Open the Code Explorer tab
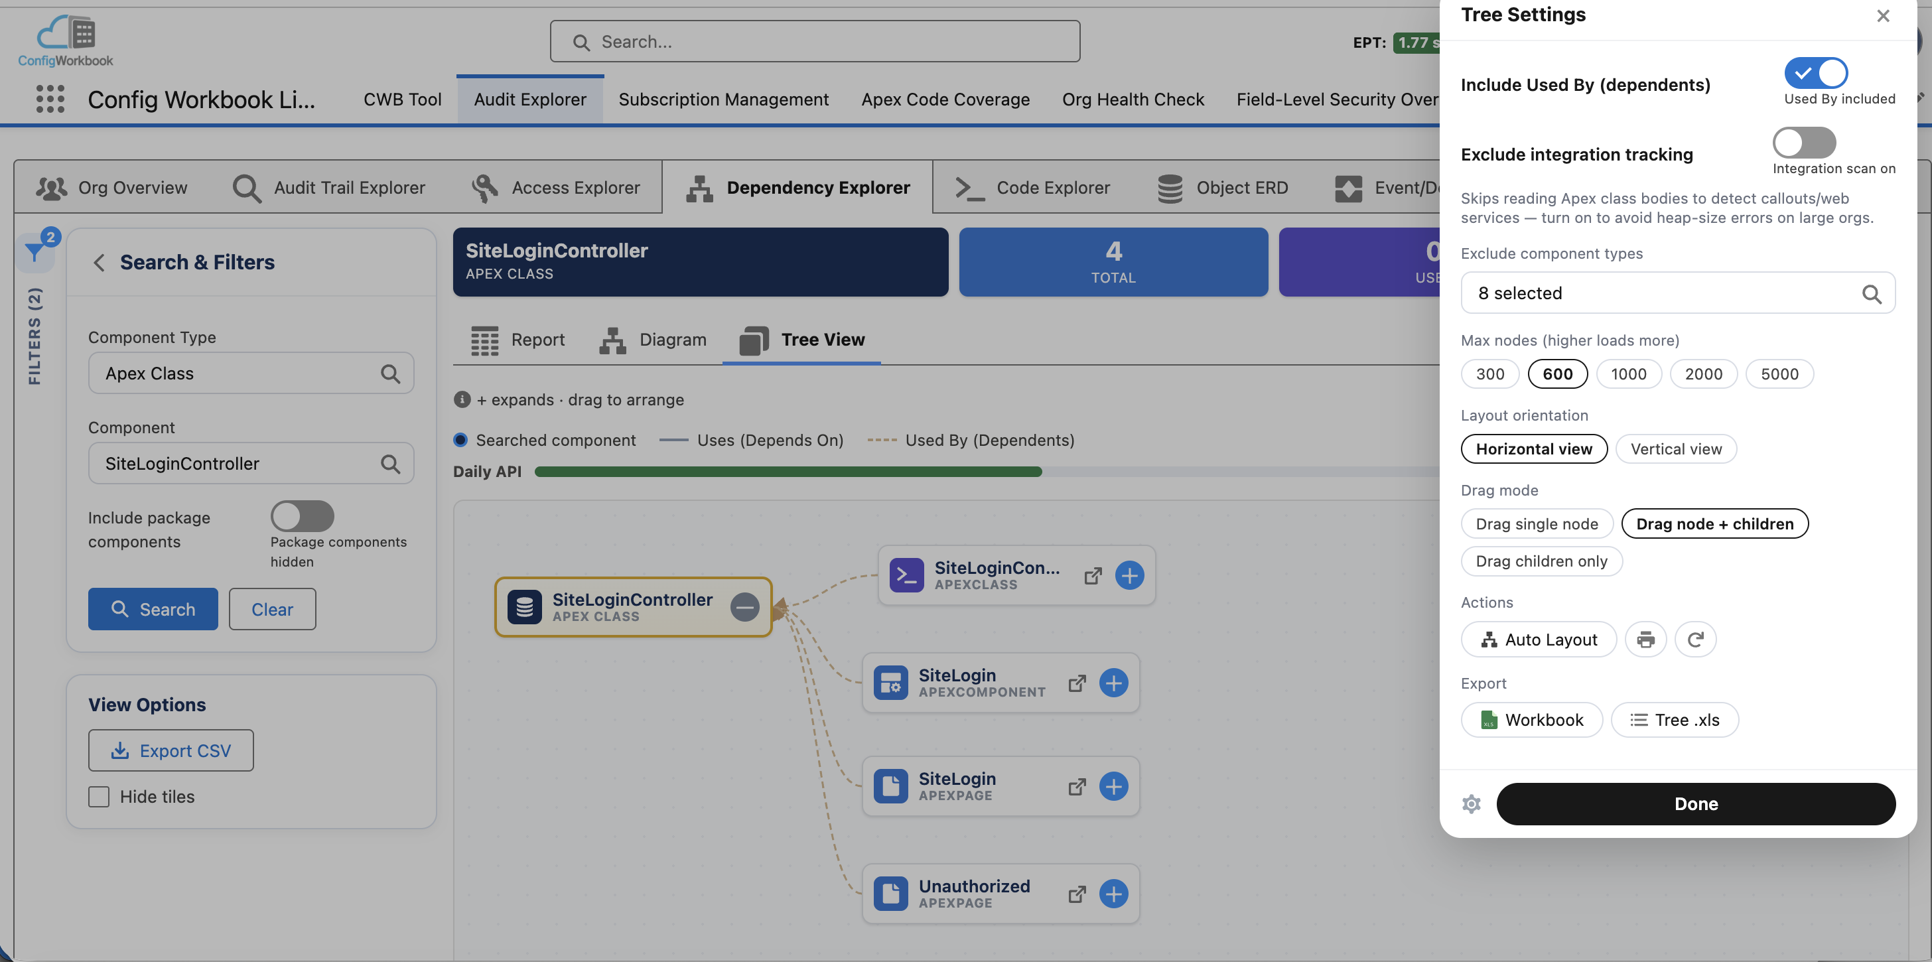 pos(1032,188)
